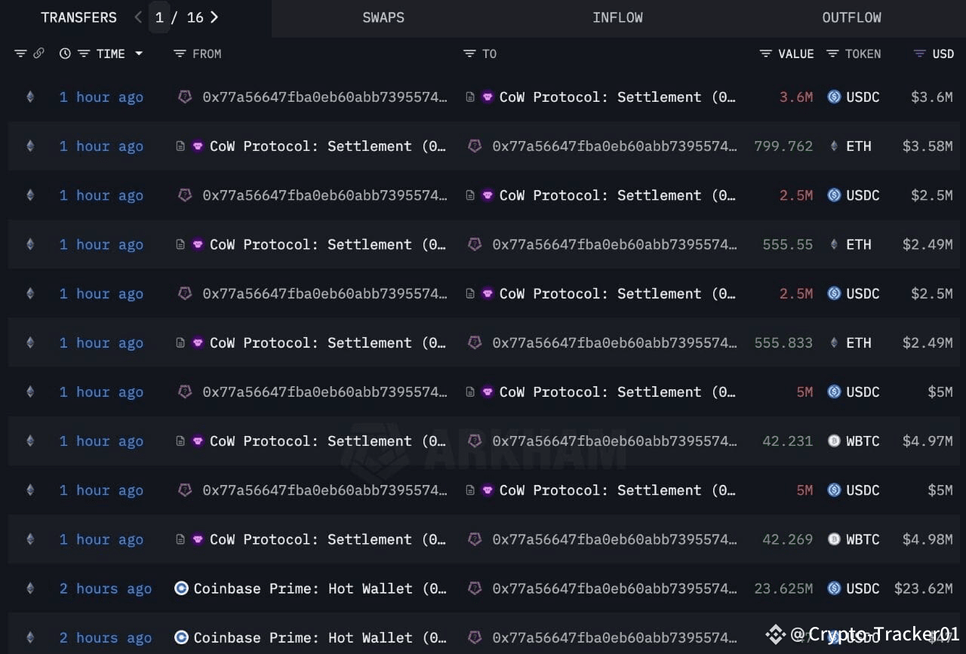Click the Coinbase logo in the 23.625M USDC row
This screenshot has width=966, height=654.
tap(181, 588)
